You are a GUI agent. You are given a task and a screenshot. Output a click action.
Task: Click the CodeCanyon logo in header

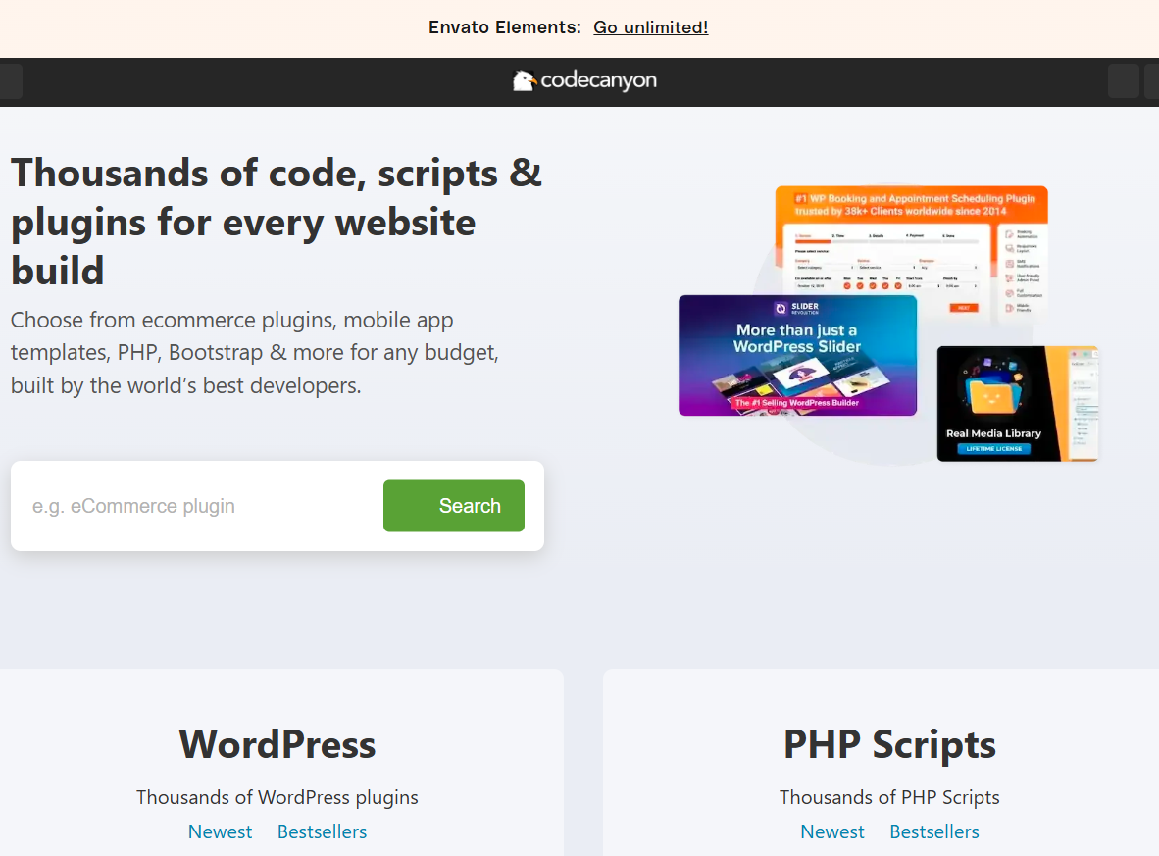point(584,80)
